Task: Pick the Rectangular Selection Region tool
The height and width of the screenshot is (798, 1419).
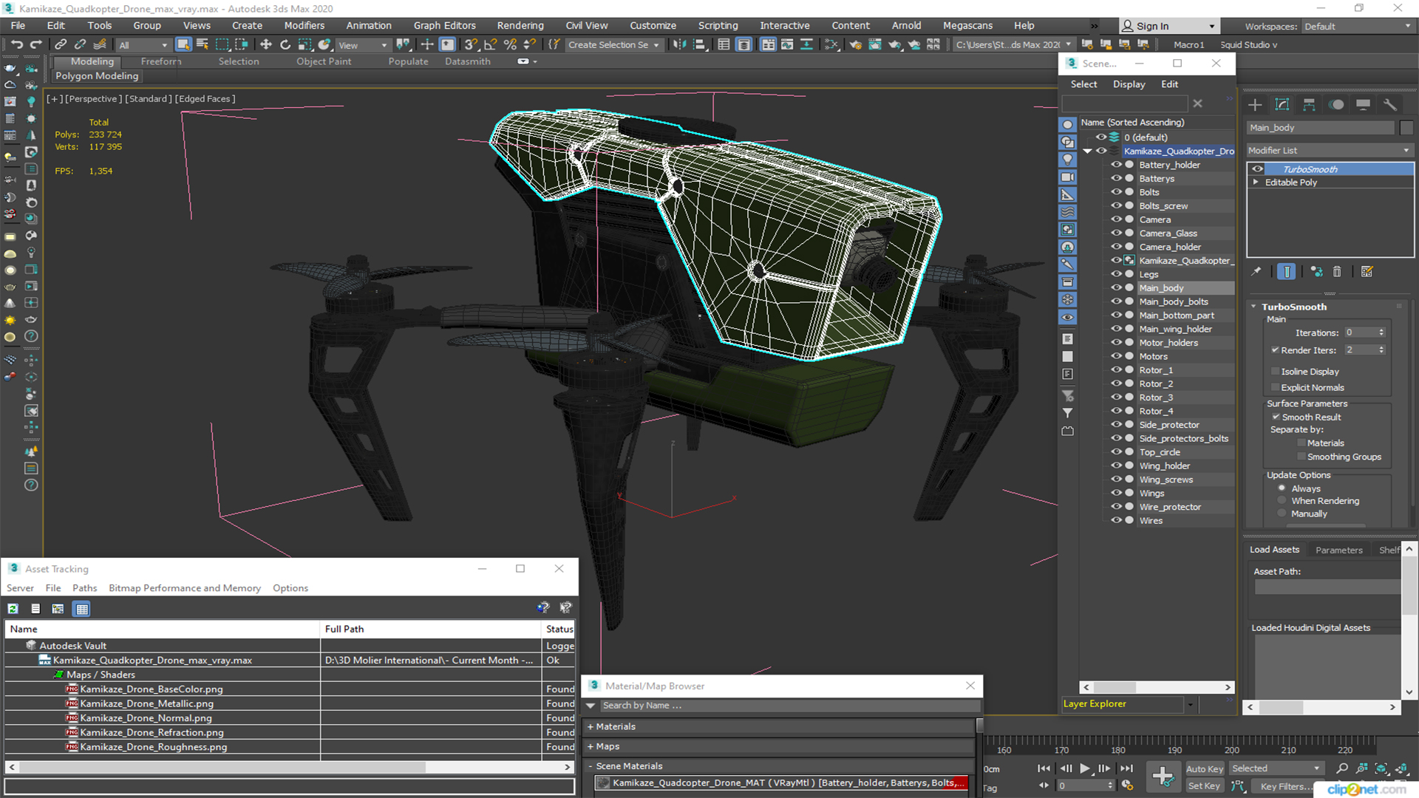Action: pos(222,45)
